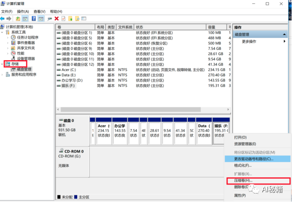Click the drive icon of Data (E:) row
Screen dimensions: 292x202
pos(58,75)
